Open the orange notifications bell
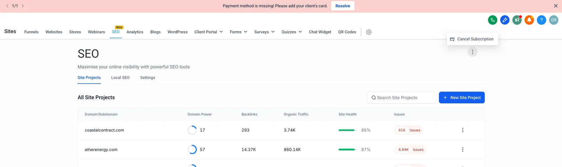 (529, 20)
